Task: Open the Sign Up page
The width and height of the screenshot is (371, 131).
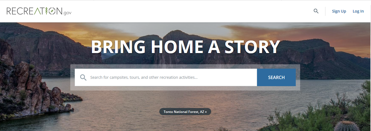Action: click(339, 11)
